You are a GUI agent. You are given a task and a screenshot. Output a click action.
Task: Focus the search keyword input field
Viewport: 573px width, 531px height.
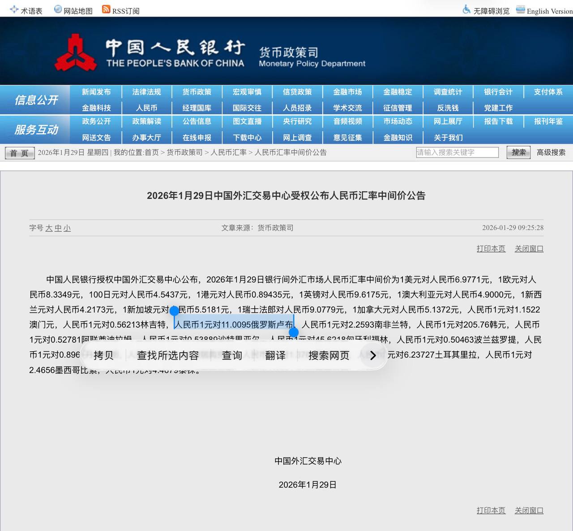tap(457, 152)
